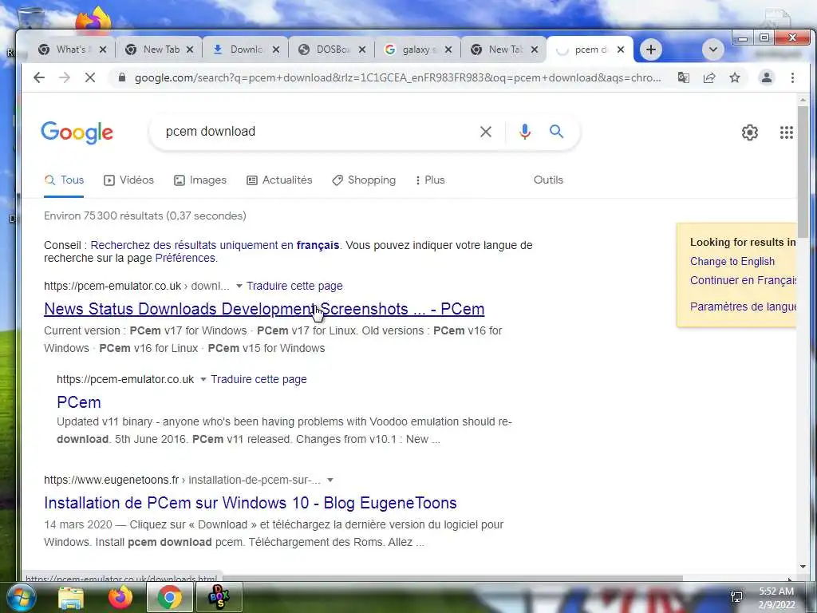Close the What's New tab

click(103, 49)
